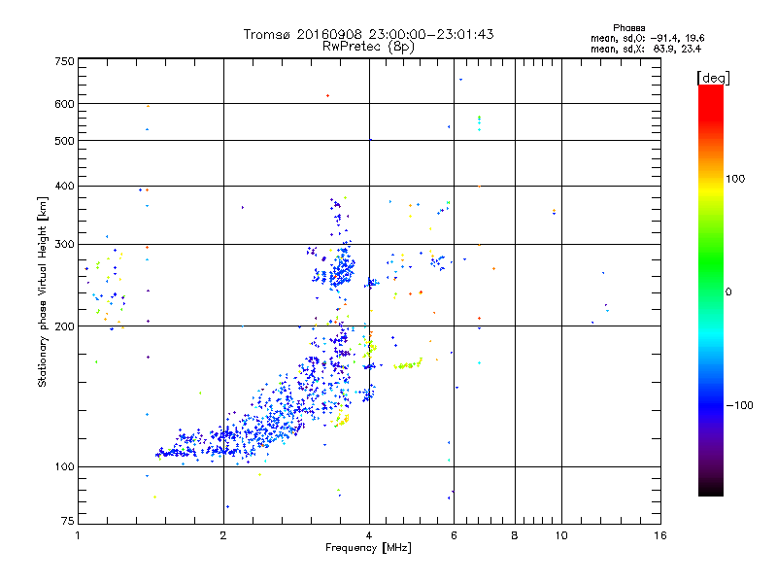This screenshot has height=583, width=777.
Task: Click the 'Phases' header label
Action: coord(628,28)
